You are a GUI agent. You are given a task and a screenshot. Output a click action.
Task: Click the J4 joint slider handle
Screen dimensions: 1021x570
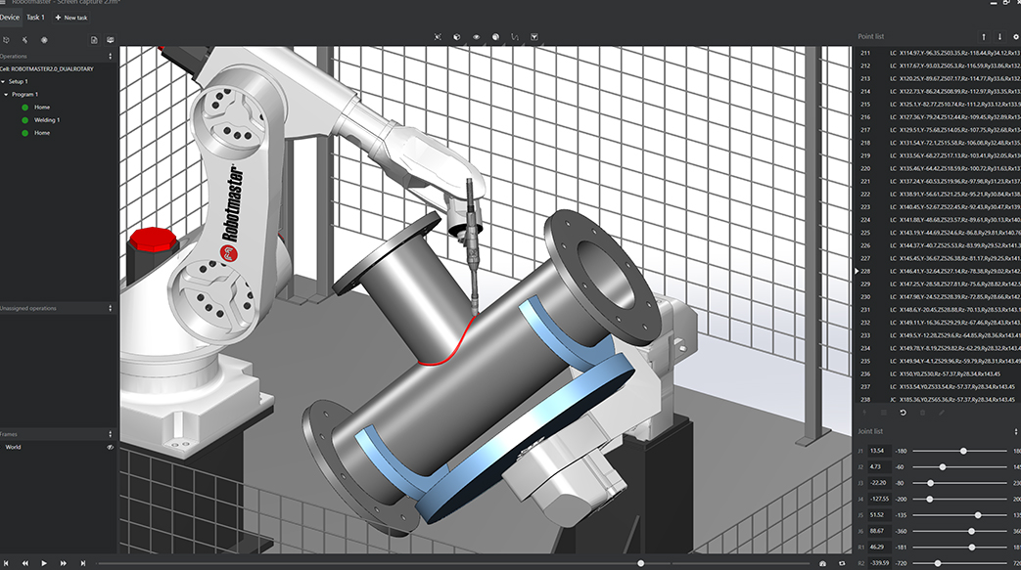(930, 499)
